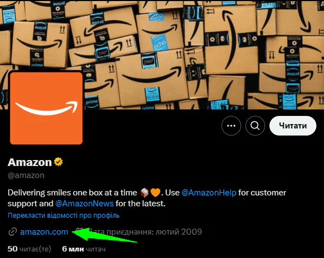Open the @AmazonNews mention link
This screenshot has height=258, width=324.
[85, 204]
